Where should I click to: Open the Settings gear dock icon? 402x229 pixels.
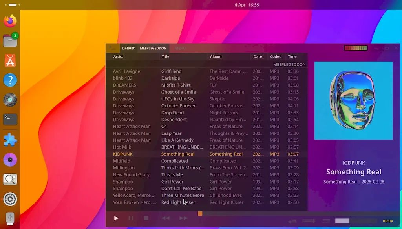click(10, 199)
